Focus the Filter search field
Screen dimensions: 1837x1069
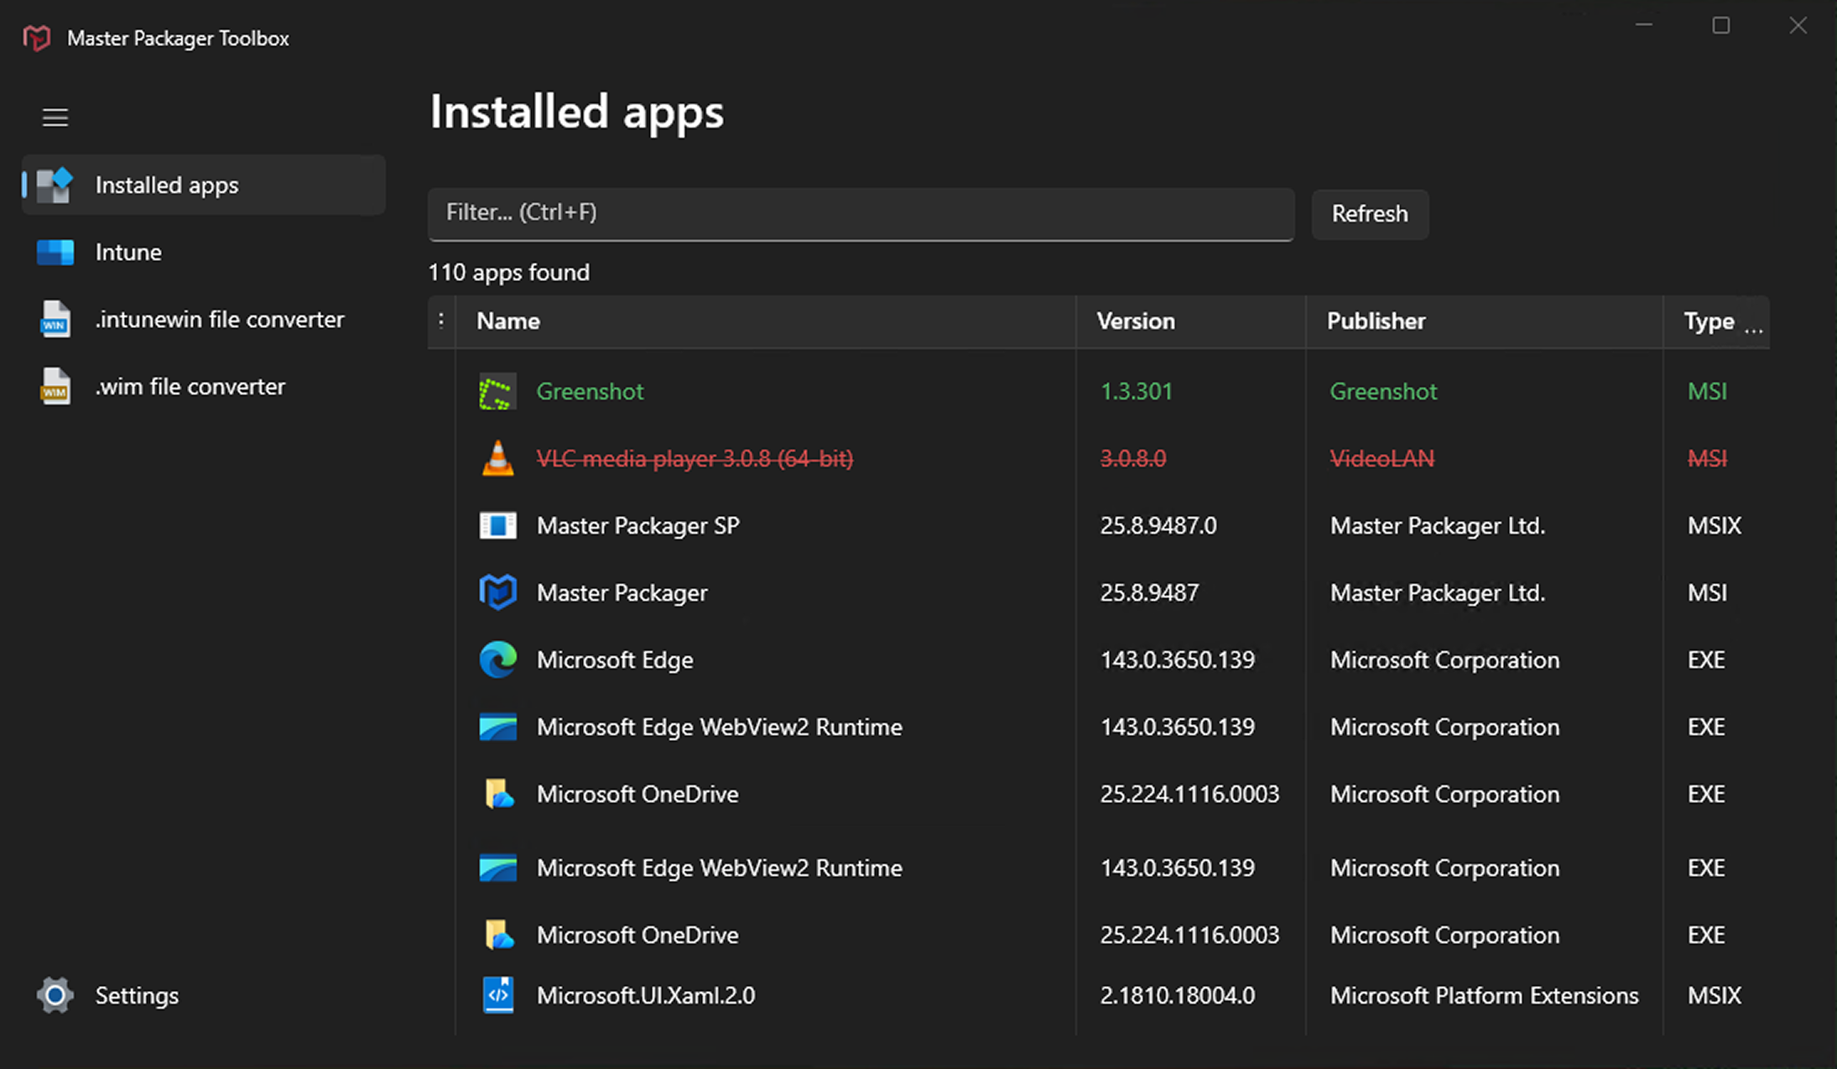pyautogui.click(x=861, y=213)
